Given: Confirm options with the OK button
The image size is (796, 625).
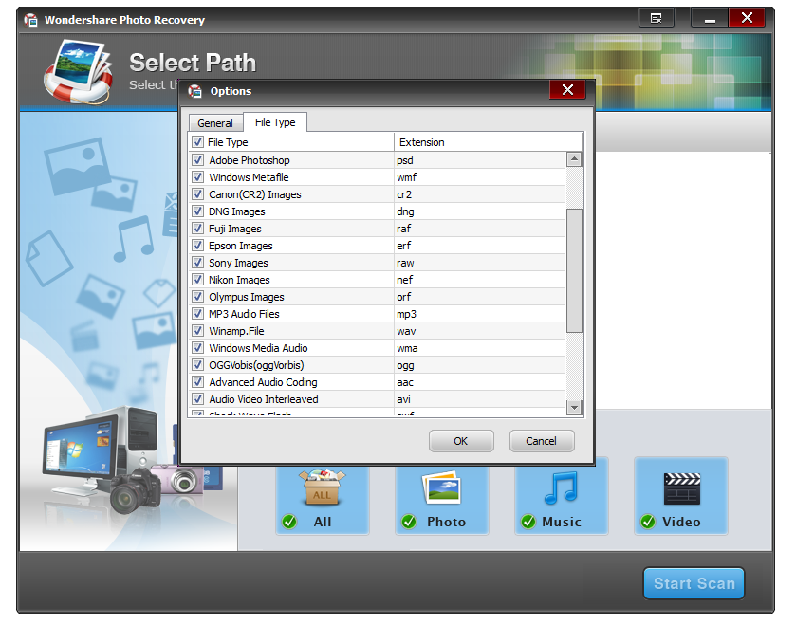Looking at the screenshot, I should [461, 441].
